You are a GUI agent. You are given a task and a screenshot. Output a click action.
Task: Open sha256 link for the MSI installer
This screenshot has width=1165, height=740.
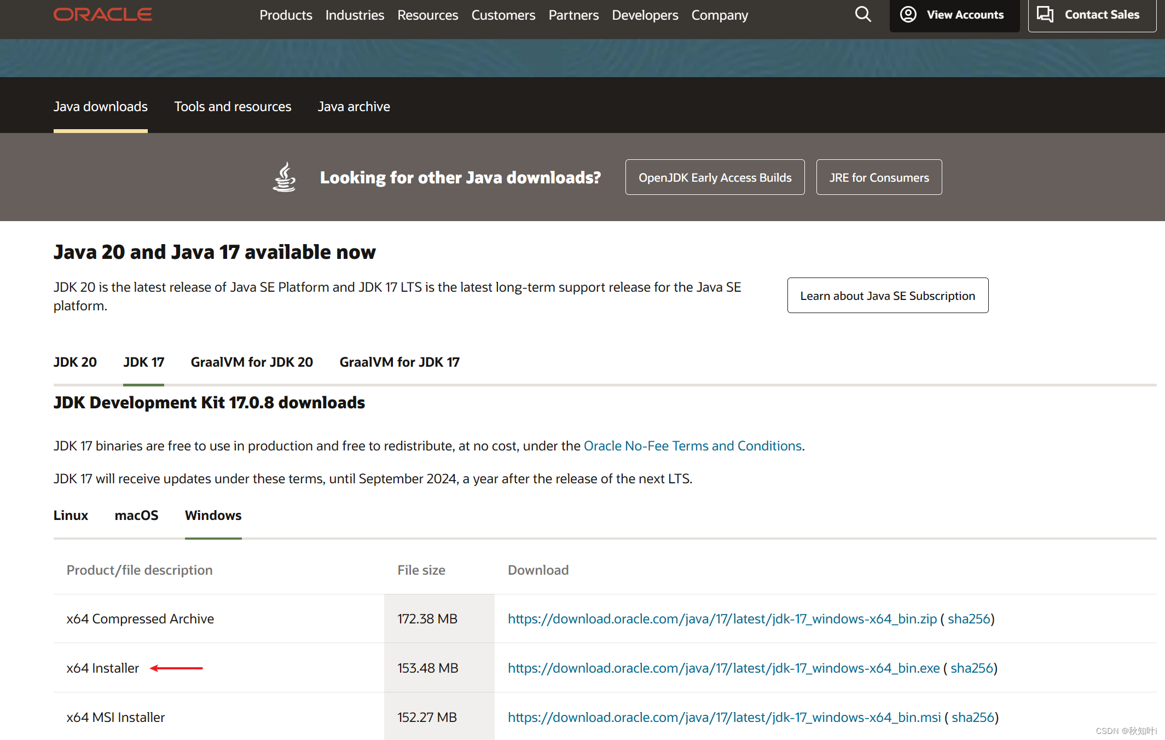pos(973,717)
